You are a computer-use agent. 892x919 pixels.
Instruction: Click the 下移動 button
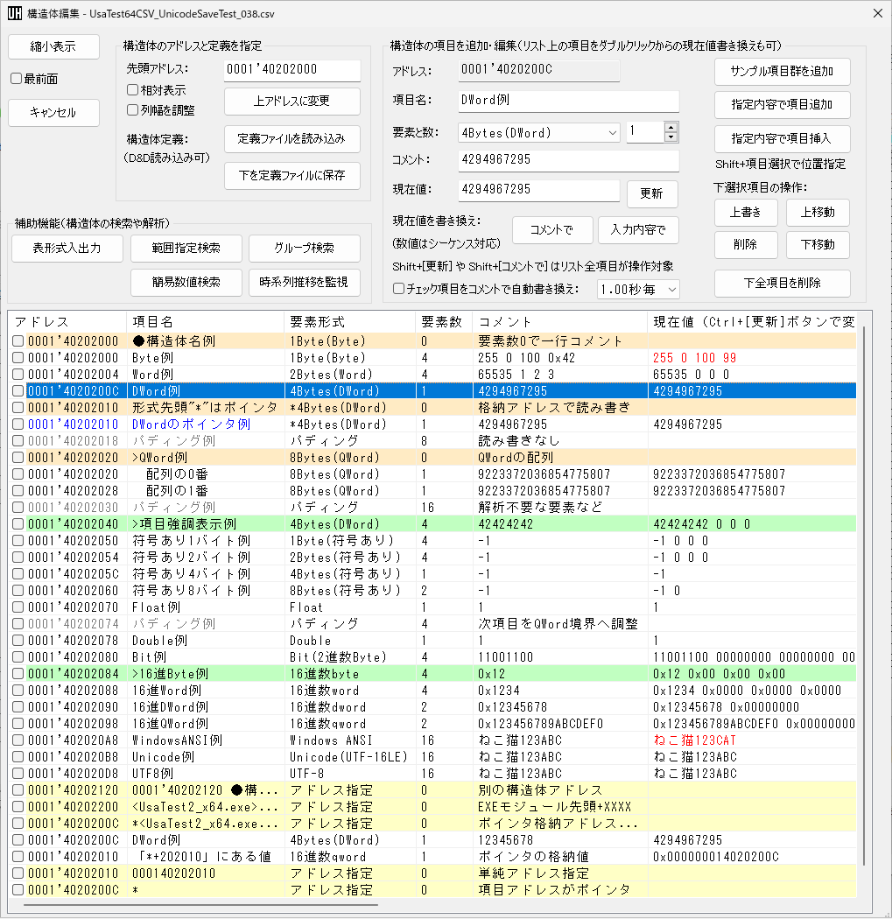[818, 245]
